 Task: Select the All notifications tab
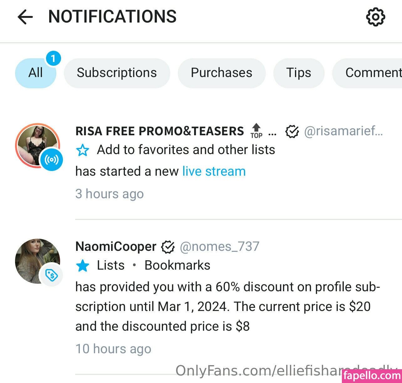36,73
